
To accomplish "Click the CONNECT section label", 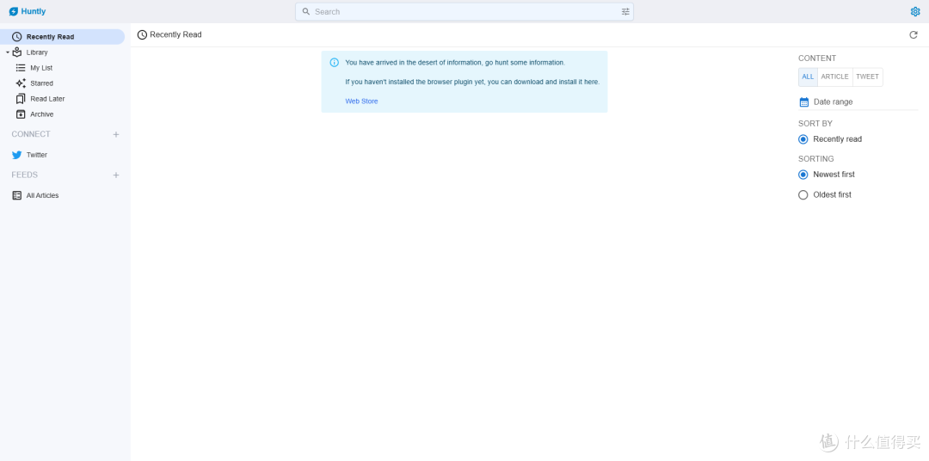I will [x=31, y=134].
